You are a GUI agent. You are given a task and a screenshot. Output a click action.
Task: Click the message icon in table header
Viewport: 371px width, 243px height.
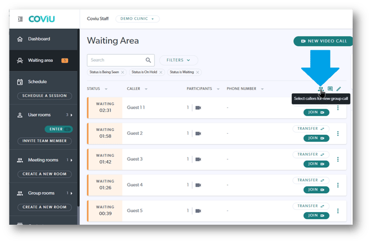[x=330, y=89]
